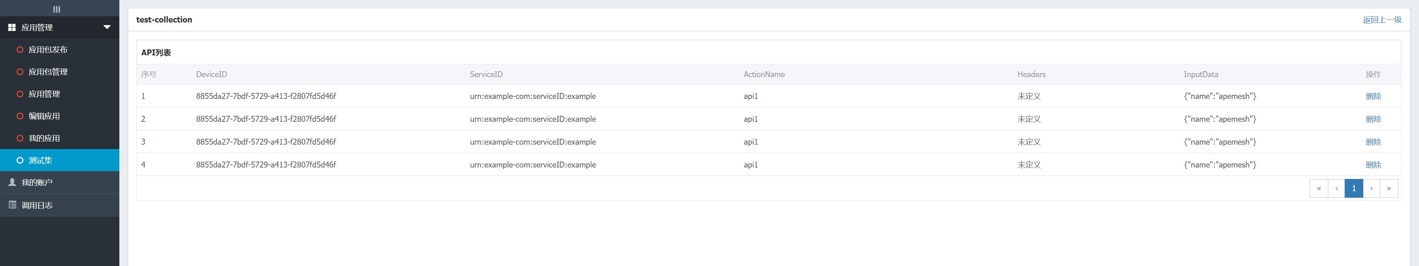This screenshot has width=1419, height=266.
Task: Click 未定义 in row 4
Action: click(x=1029, y=165)
